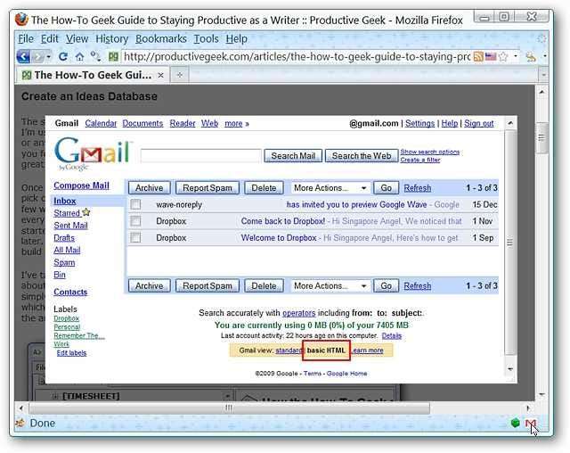Open a new tab with plus button

tap(180, 75)
